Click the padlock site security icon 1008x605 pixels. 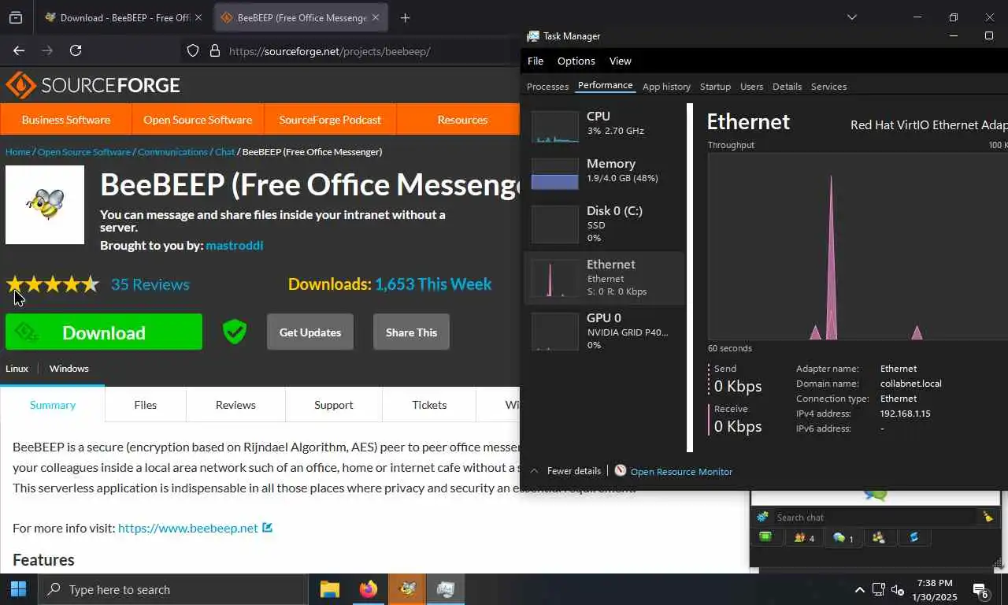tap(214, 51)
